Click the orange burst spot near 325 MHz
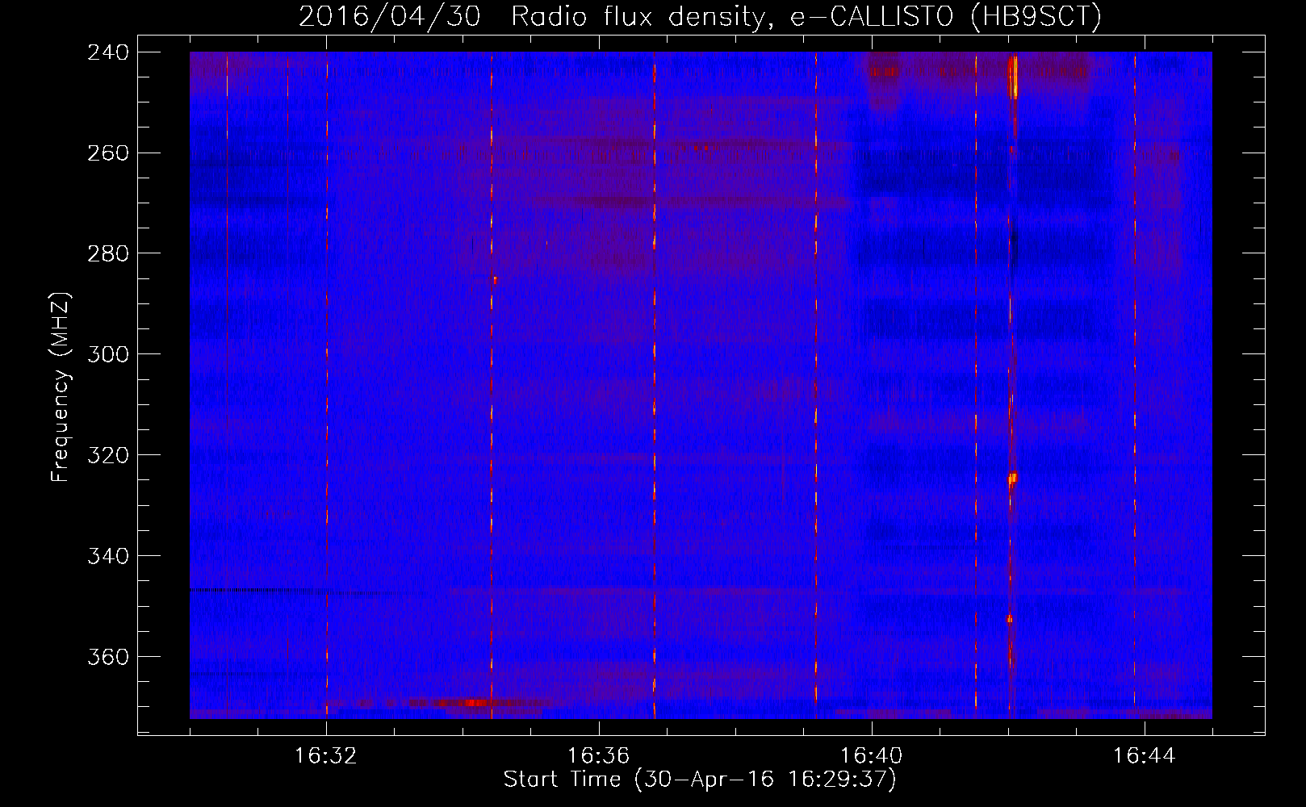This screenshot has width=1306, height=807. pos(1012,479)
